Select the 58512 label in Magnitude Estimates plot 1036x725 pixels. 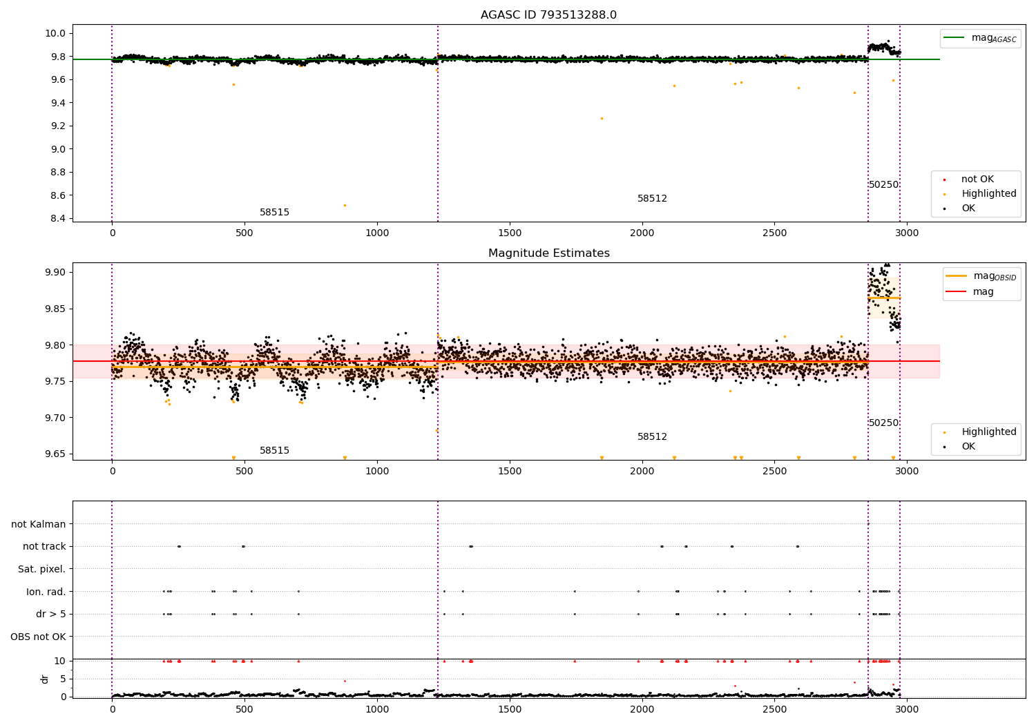click(x=652, y=437)
